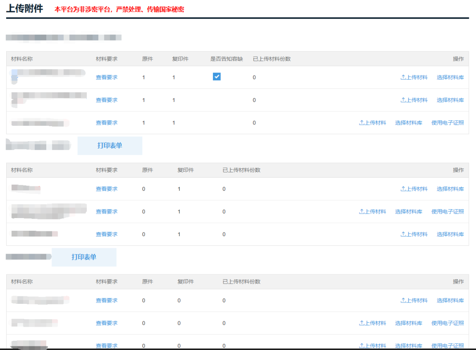Click the 上传附件 page heading
Viewport: 476px width, 350px height.
coord(25,8)
